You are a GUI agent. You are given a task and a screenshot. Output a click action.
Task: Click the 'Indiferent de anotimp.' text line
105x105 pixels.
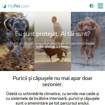52,47
